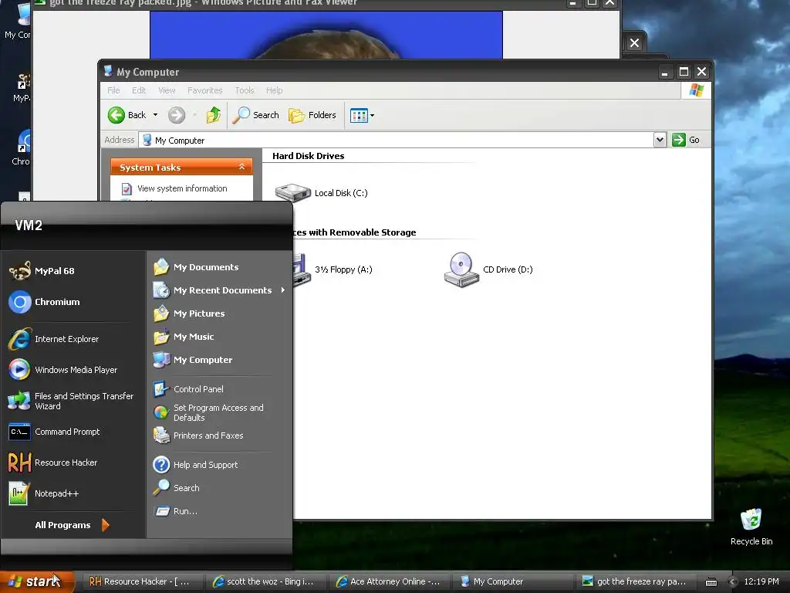This screenshot has height=593, width=790.
Task: Expand All Programs list
Action: point(72,525)
